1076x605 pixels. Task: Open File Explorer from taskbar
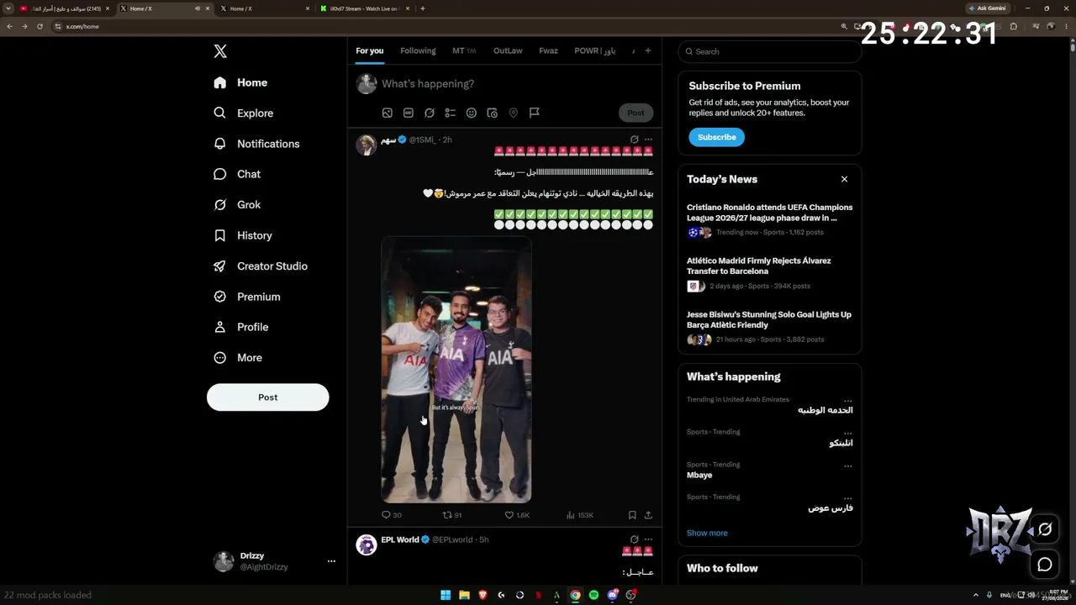coord(464,595)
